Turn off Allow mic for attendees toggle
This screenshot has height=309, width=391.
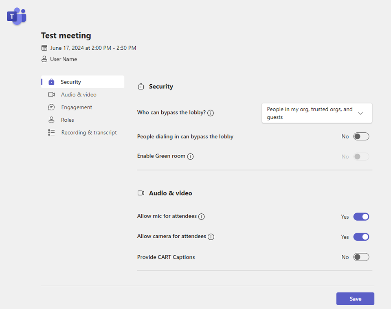(x=361, y=217)
